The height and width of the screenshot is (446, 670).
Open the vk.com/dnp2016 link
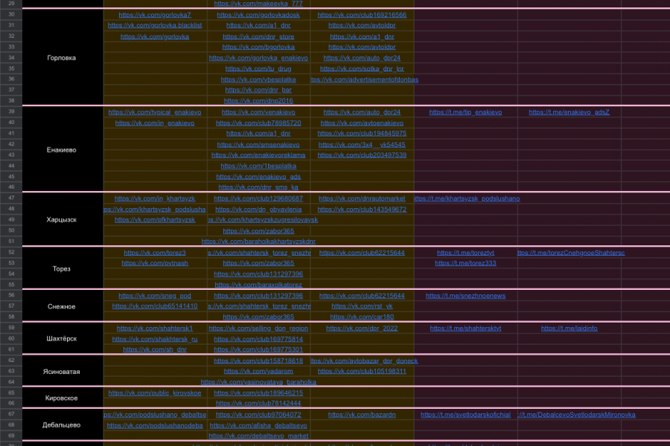[258, 101]
